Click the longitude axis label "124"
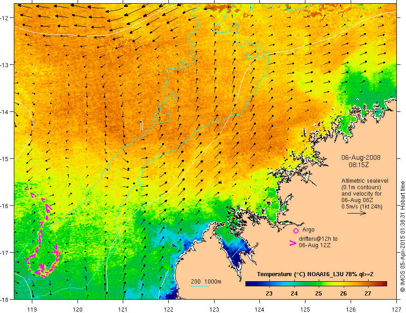The width and height of the screenshot is (406, 313). click(x=260, y=309)
